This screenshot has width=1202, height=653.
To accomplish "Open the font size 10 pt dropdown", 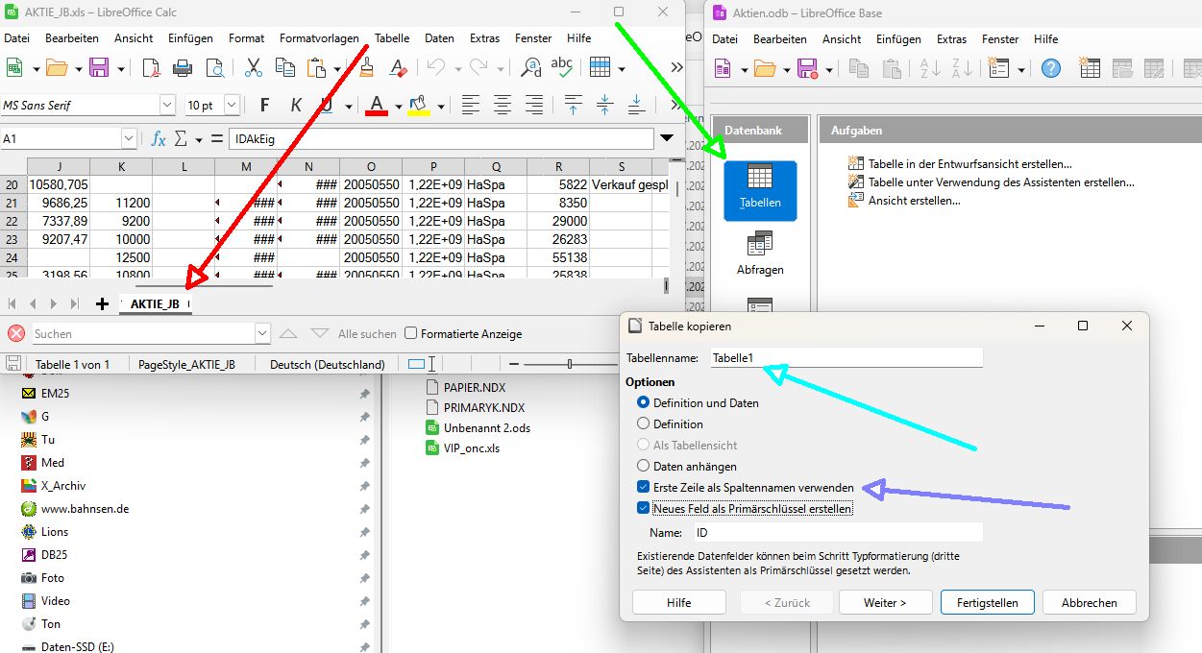I will (x=232, y=105).
